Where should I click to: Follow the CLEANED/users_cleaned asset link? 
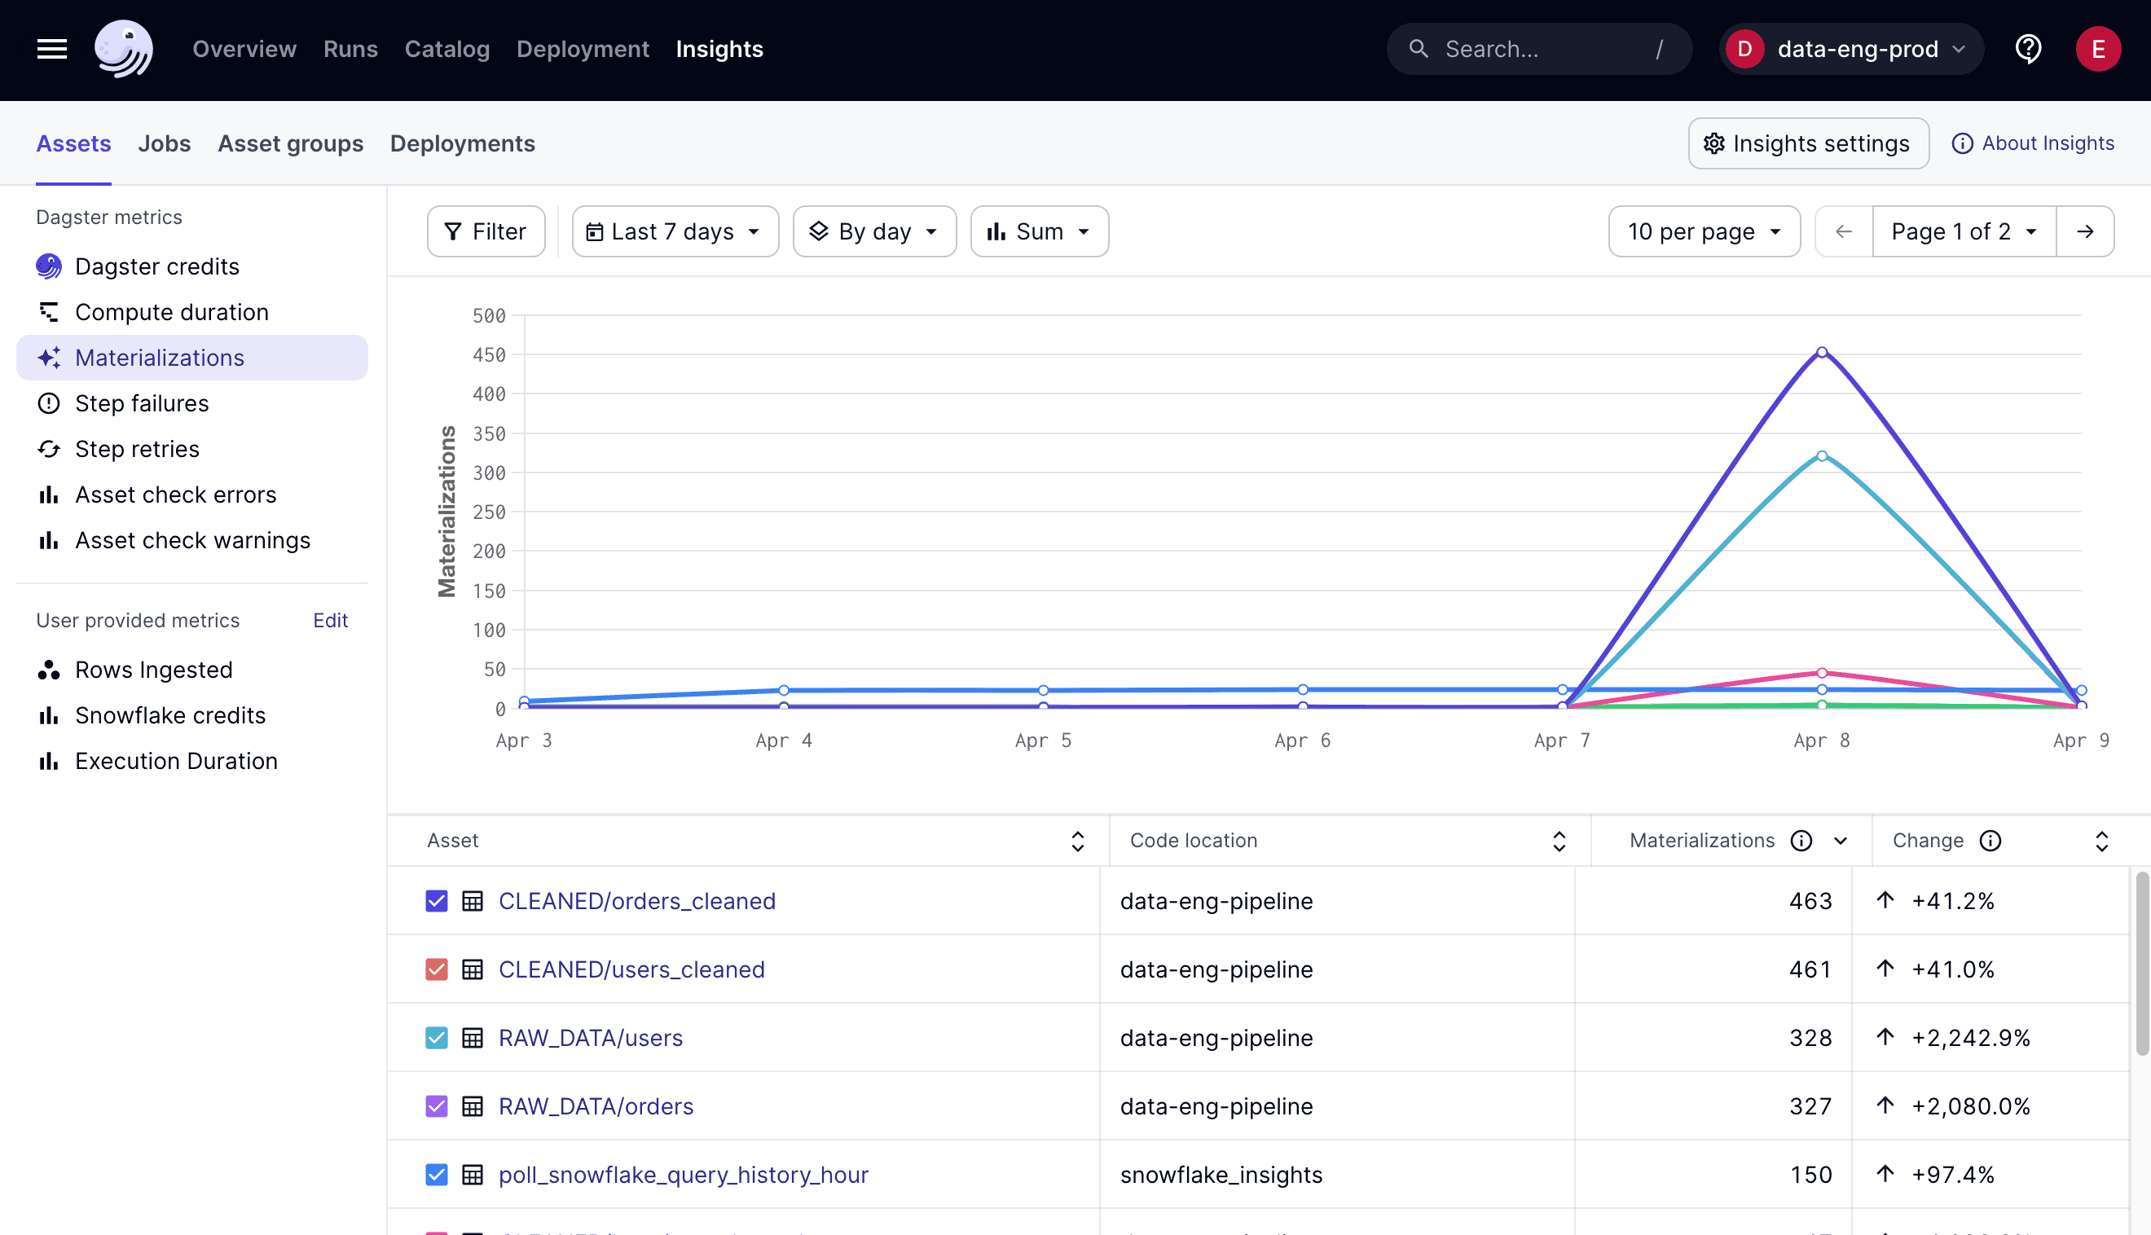[631, 969]
